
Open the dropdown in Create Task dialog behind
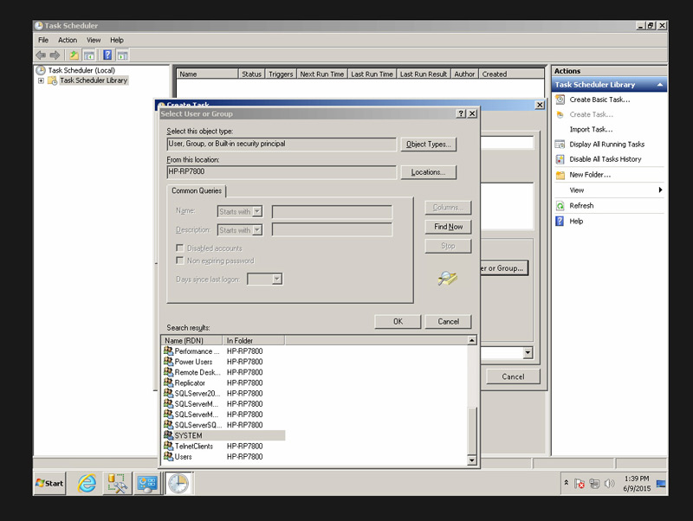click(x=528, y=352)
